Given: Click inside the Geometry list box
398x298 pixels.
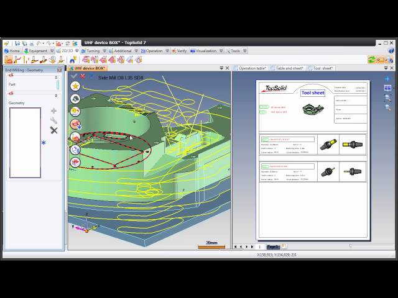Looking at the screenshot, I should (x=25, y=143).
